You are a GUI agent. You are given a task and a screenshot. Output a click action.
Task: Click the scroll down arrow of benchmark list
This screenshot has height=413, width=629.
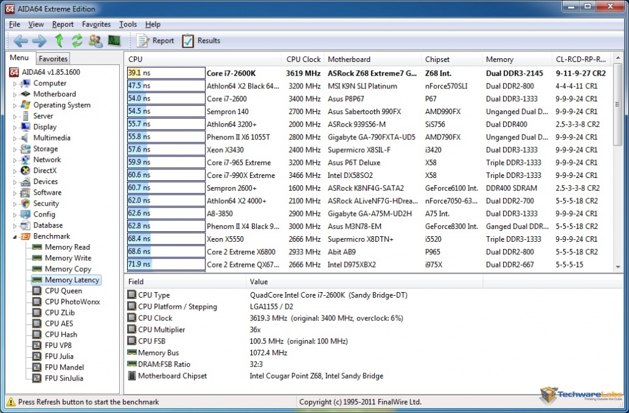click(x=617, y=267)
